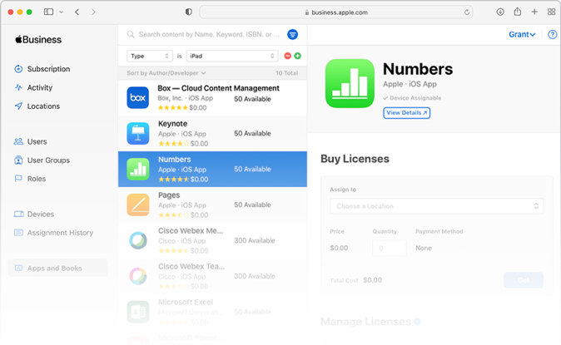Open the Sort by Author/Developer dropdown
Viewport: 561px width, 345px height.
click(x=166, y=73)
